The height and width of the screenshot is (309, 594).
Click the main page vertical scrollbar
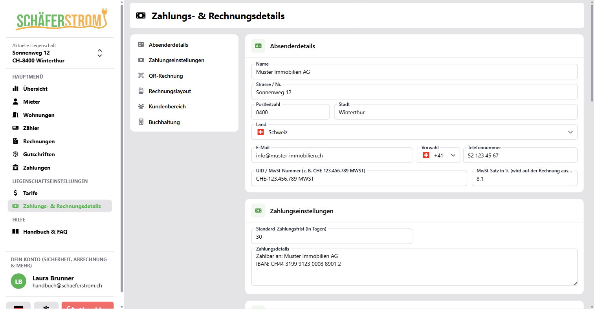[592, 53]
